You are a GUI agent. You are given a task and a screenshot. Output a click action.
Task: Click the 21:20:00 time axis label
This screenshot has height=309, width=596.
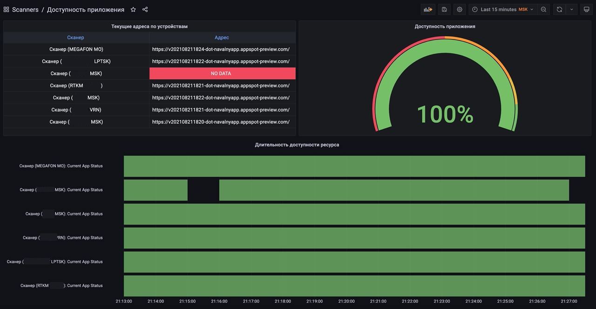pyautogui.click(x=346, y=301)
